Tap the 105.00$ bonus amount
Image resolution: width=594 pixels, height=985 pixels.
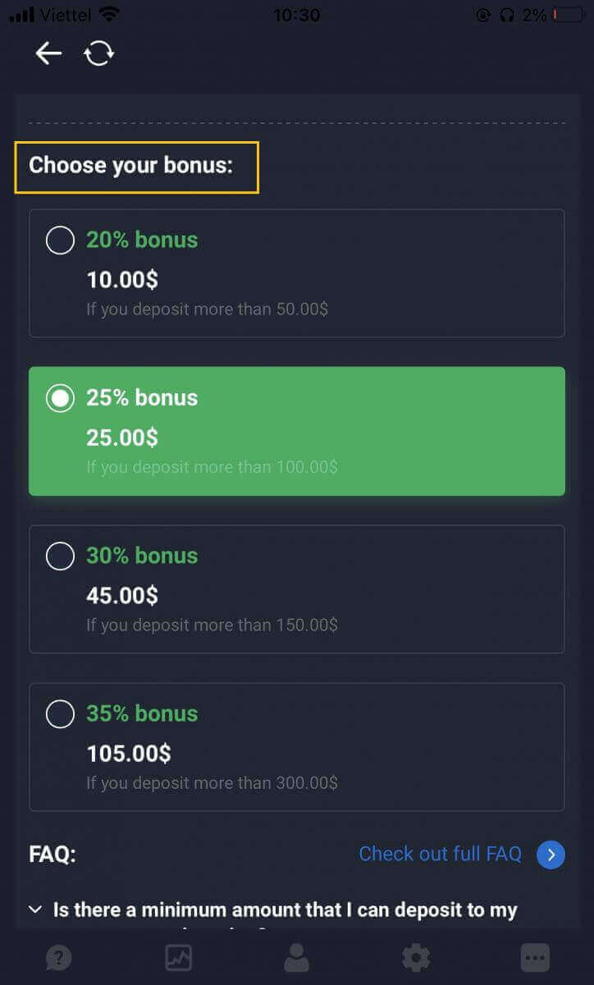tap(129, 753)
